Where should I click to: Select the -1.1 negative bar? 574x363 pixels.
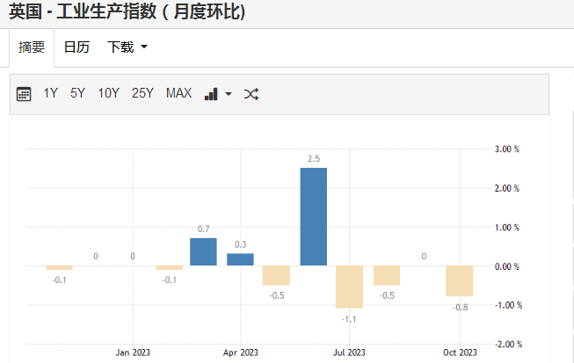tap(349, 287)
